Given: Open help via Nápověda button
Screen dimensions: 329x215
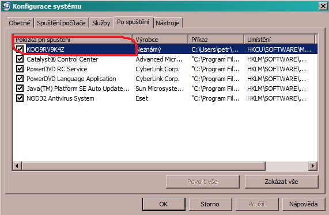Looking at the screenshot, I should click(304, 204).
